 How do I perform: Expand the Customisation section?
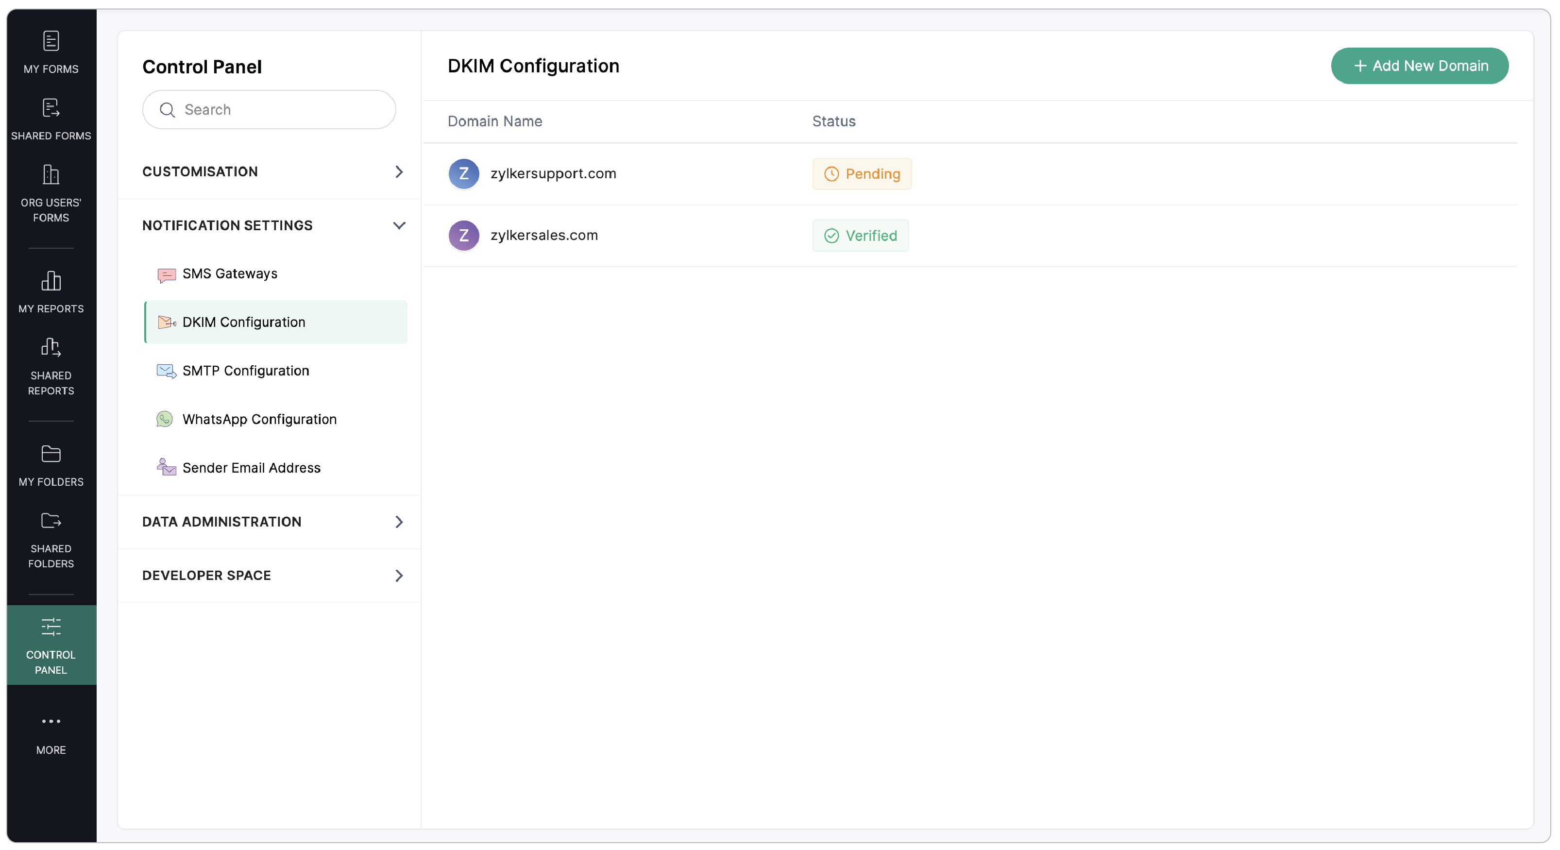pyautogui.click(x=272, y=171)
